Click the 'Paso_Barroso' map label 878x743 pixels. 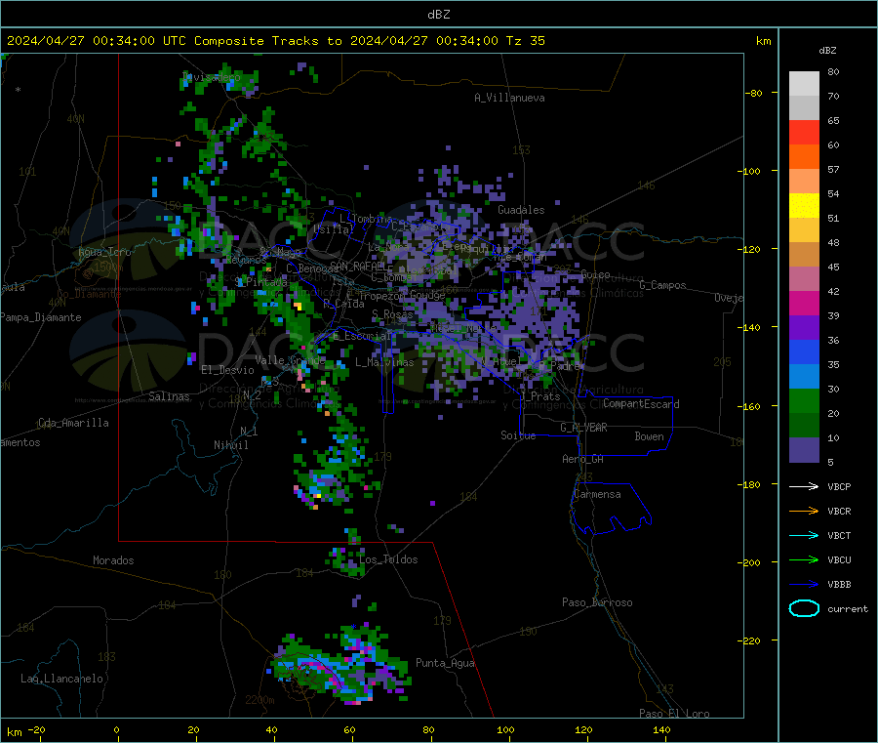pyautogui.click(x=597, y=602)
